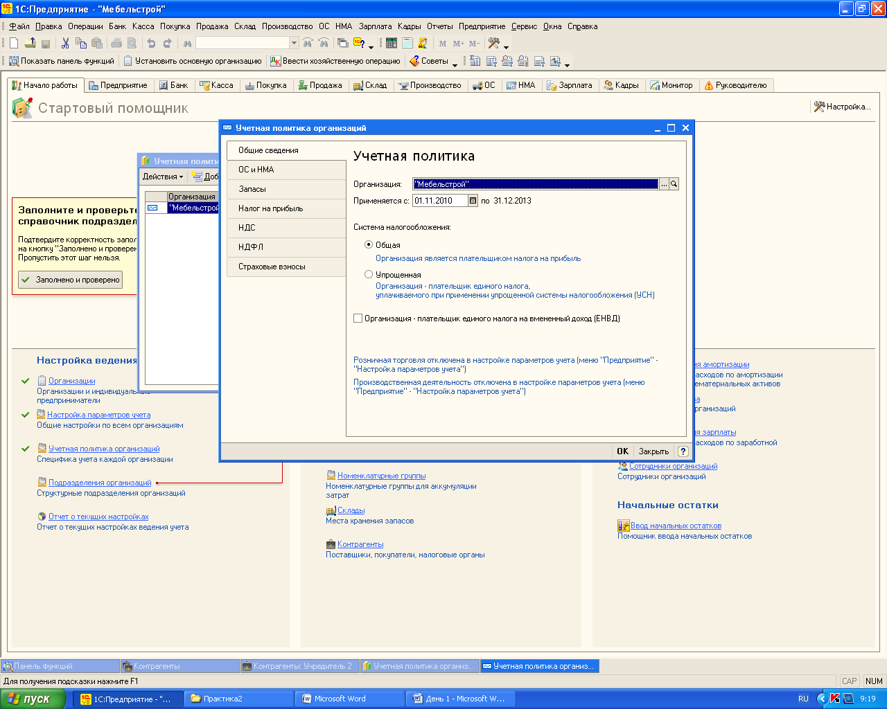Enable the ЕНВД payer checkbox
Viewport: 887px width, 709px height.
click(358, 318)
